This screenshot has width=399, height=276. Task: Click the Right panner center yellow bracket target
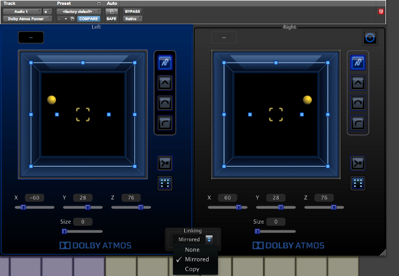pyautogui.click(x=276, y=114)
